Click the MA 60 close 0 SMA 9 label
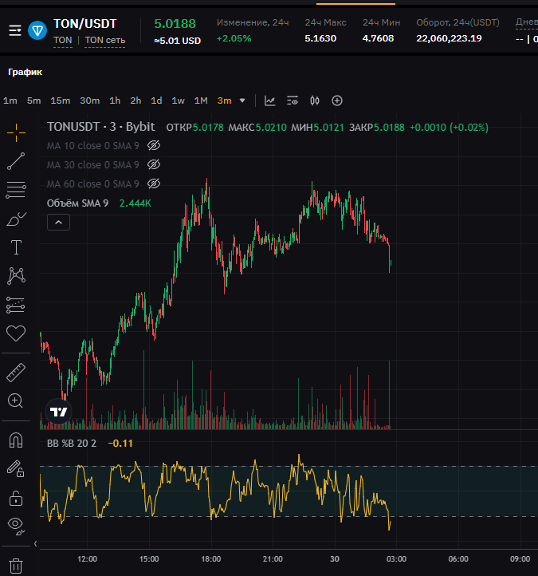Image resolution: width=538 pixels, height=576 pixels. tap(92, 184)
